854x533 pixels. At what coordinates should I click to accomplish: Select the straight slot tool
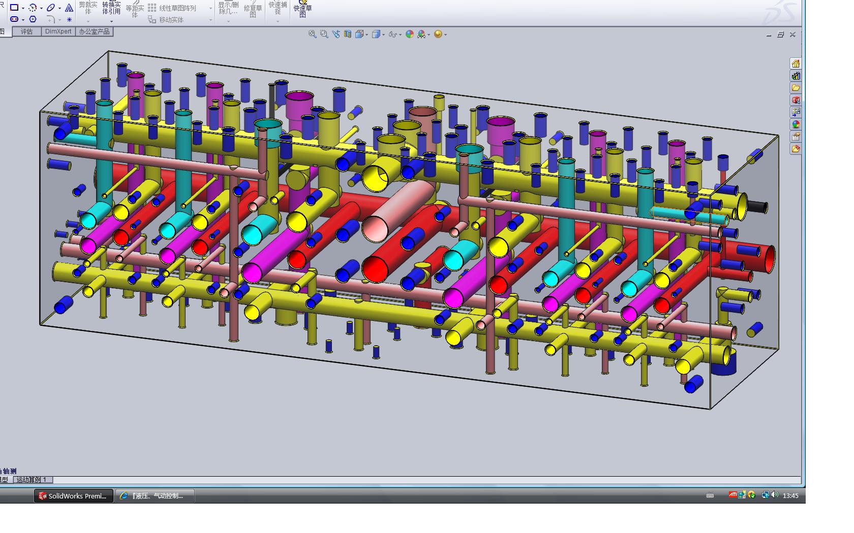click(x=14, y=19)
